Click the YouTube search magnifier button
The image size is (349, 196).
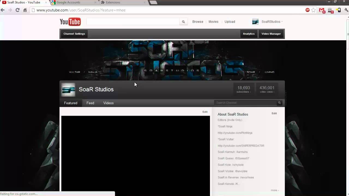[183, 22]
